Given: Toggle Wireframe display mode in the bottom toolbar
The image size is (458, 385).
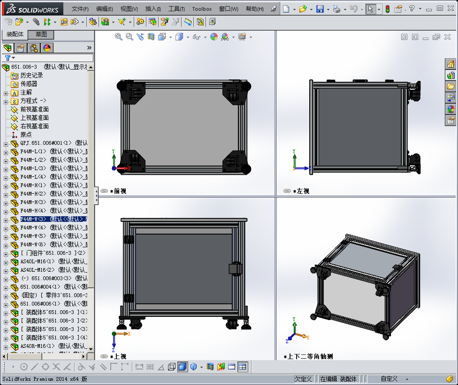Looking at the screenshot, I should click(x=172, y=367).
